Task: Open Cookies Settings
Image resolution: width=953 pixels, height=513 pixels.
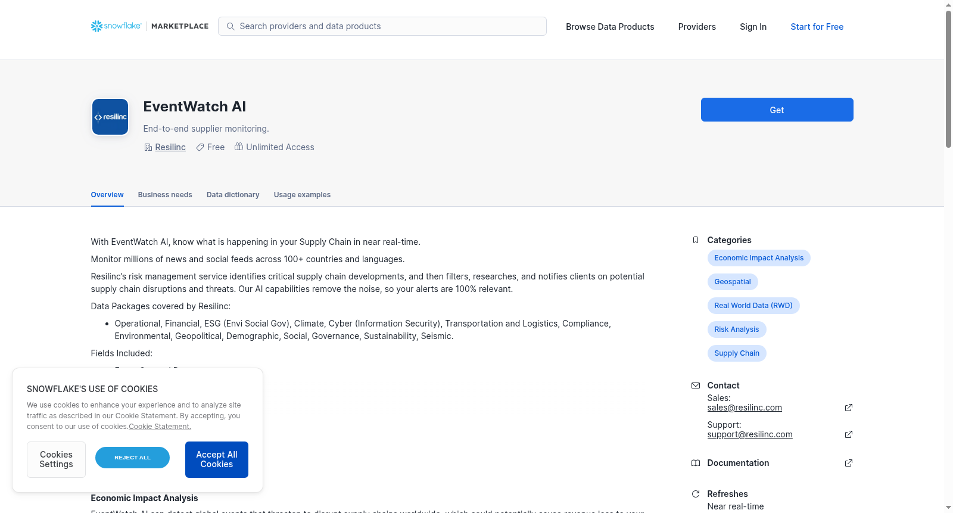Action: [x=56, y=459]
